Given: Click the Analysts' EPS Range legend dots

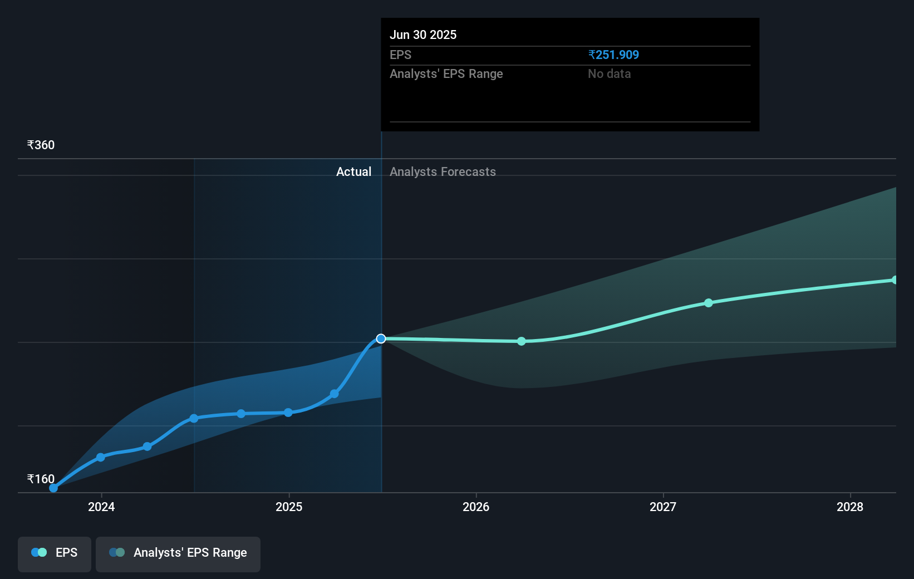Looking at the screenshot, I should 116,552.
